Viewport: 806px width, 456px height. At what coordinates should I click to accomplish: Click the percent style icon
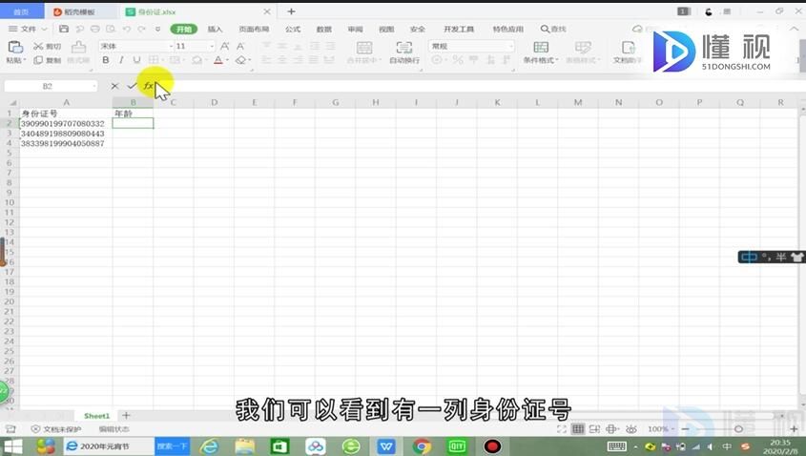458,60
